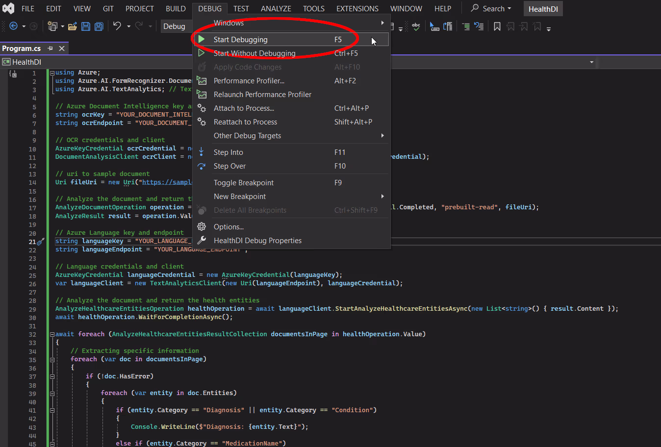Image resolution: width=661 pixels, height=447 pixels.
Task: Toggle pin on Program.cs tab
Action: [50, 48]
